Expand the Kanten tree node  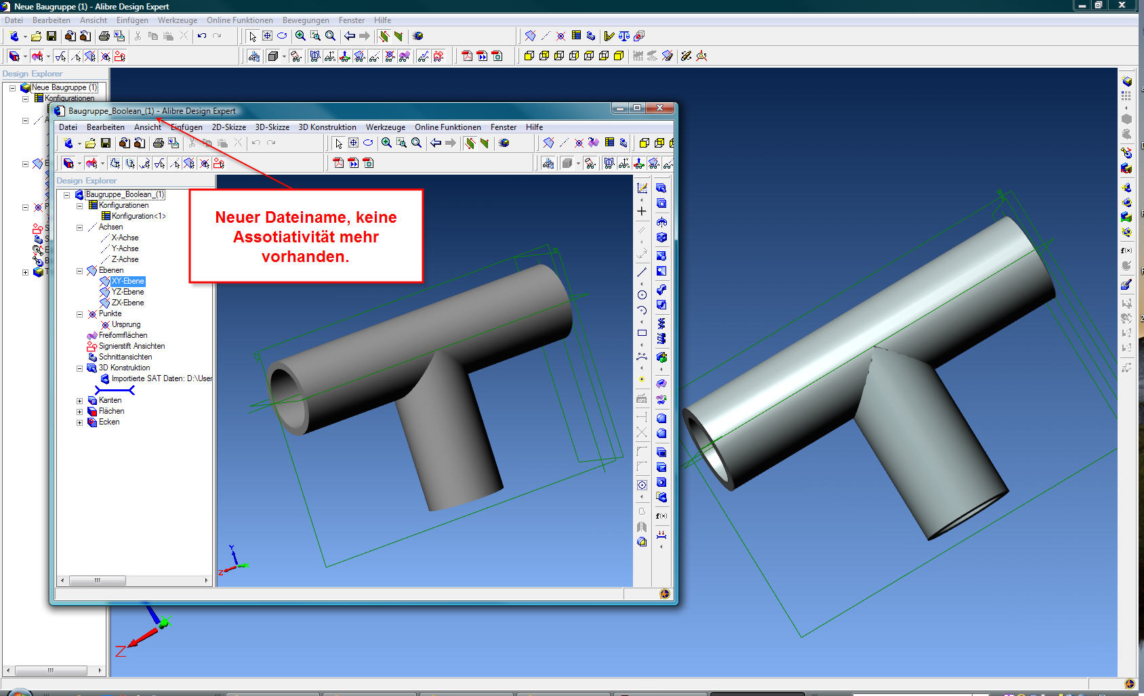coord(79,401)
